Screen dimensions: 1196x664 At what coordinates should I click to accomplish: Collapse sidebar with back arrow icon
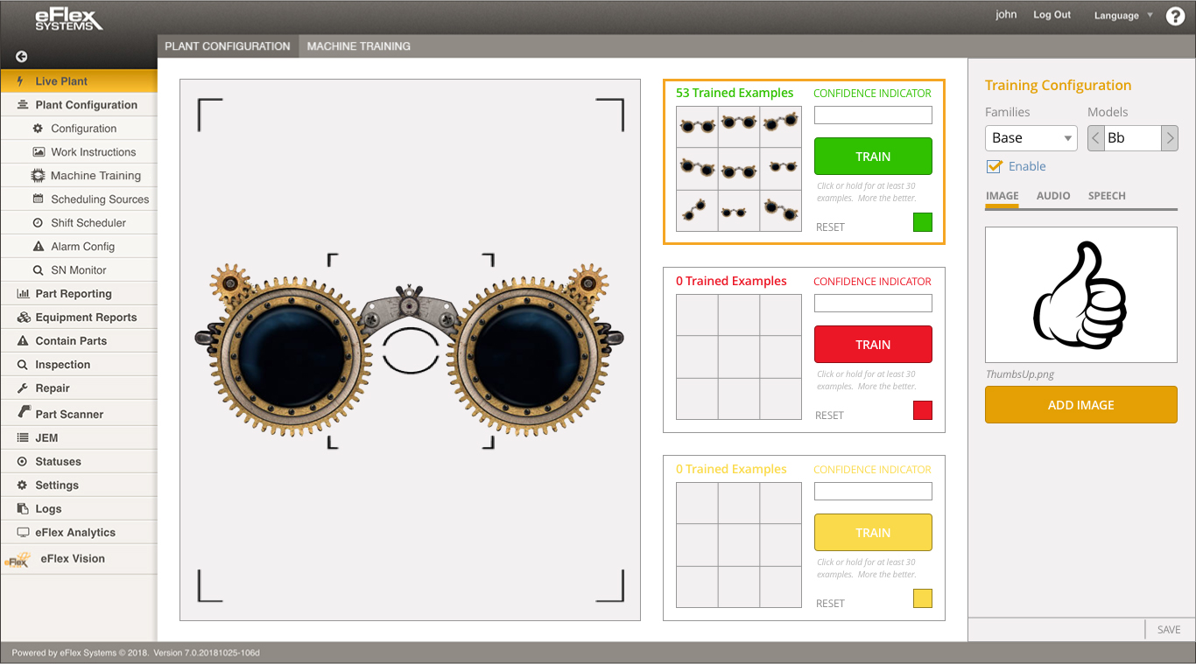pyautogui.click(x=22, y=57)
